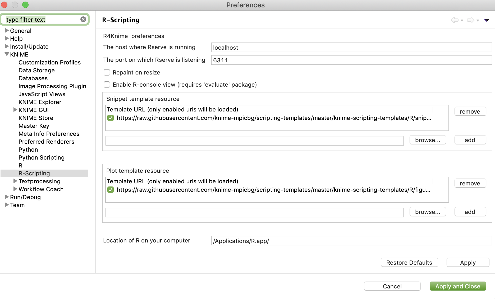Select Customization Profiles preference page

point(49,62)
